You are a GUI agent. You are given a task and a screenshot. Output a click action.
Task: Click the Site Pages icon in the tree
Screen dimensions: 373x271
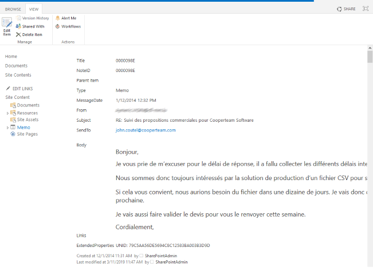[x=13, y=134]
